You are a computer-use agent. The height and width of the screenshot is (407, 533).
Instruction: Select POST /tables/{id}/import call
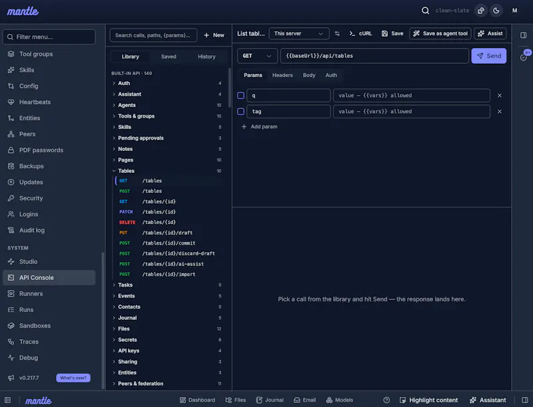(x=169, y=274)
